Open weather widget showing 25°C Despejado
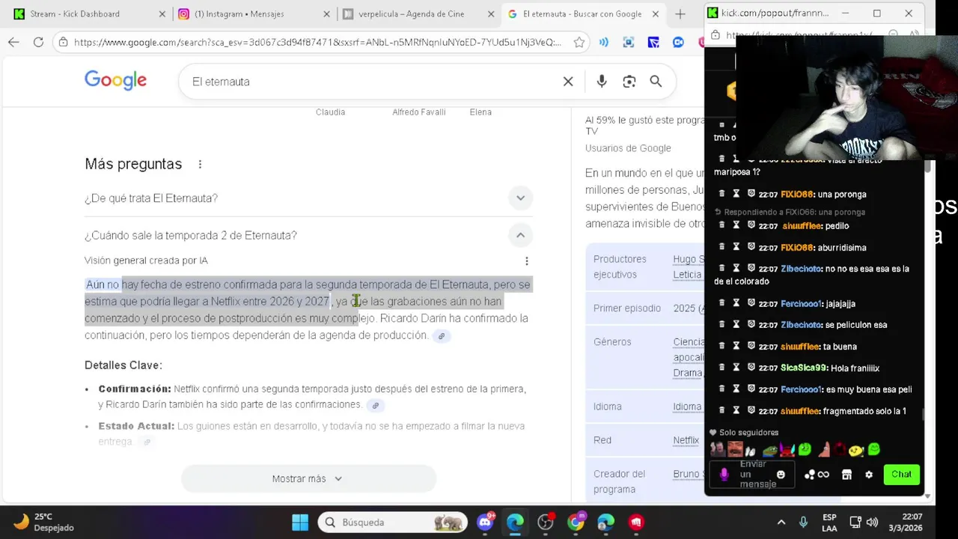958x539 pixels. [45, 522]
